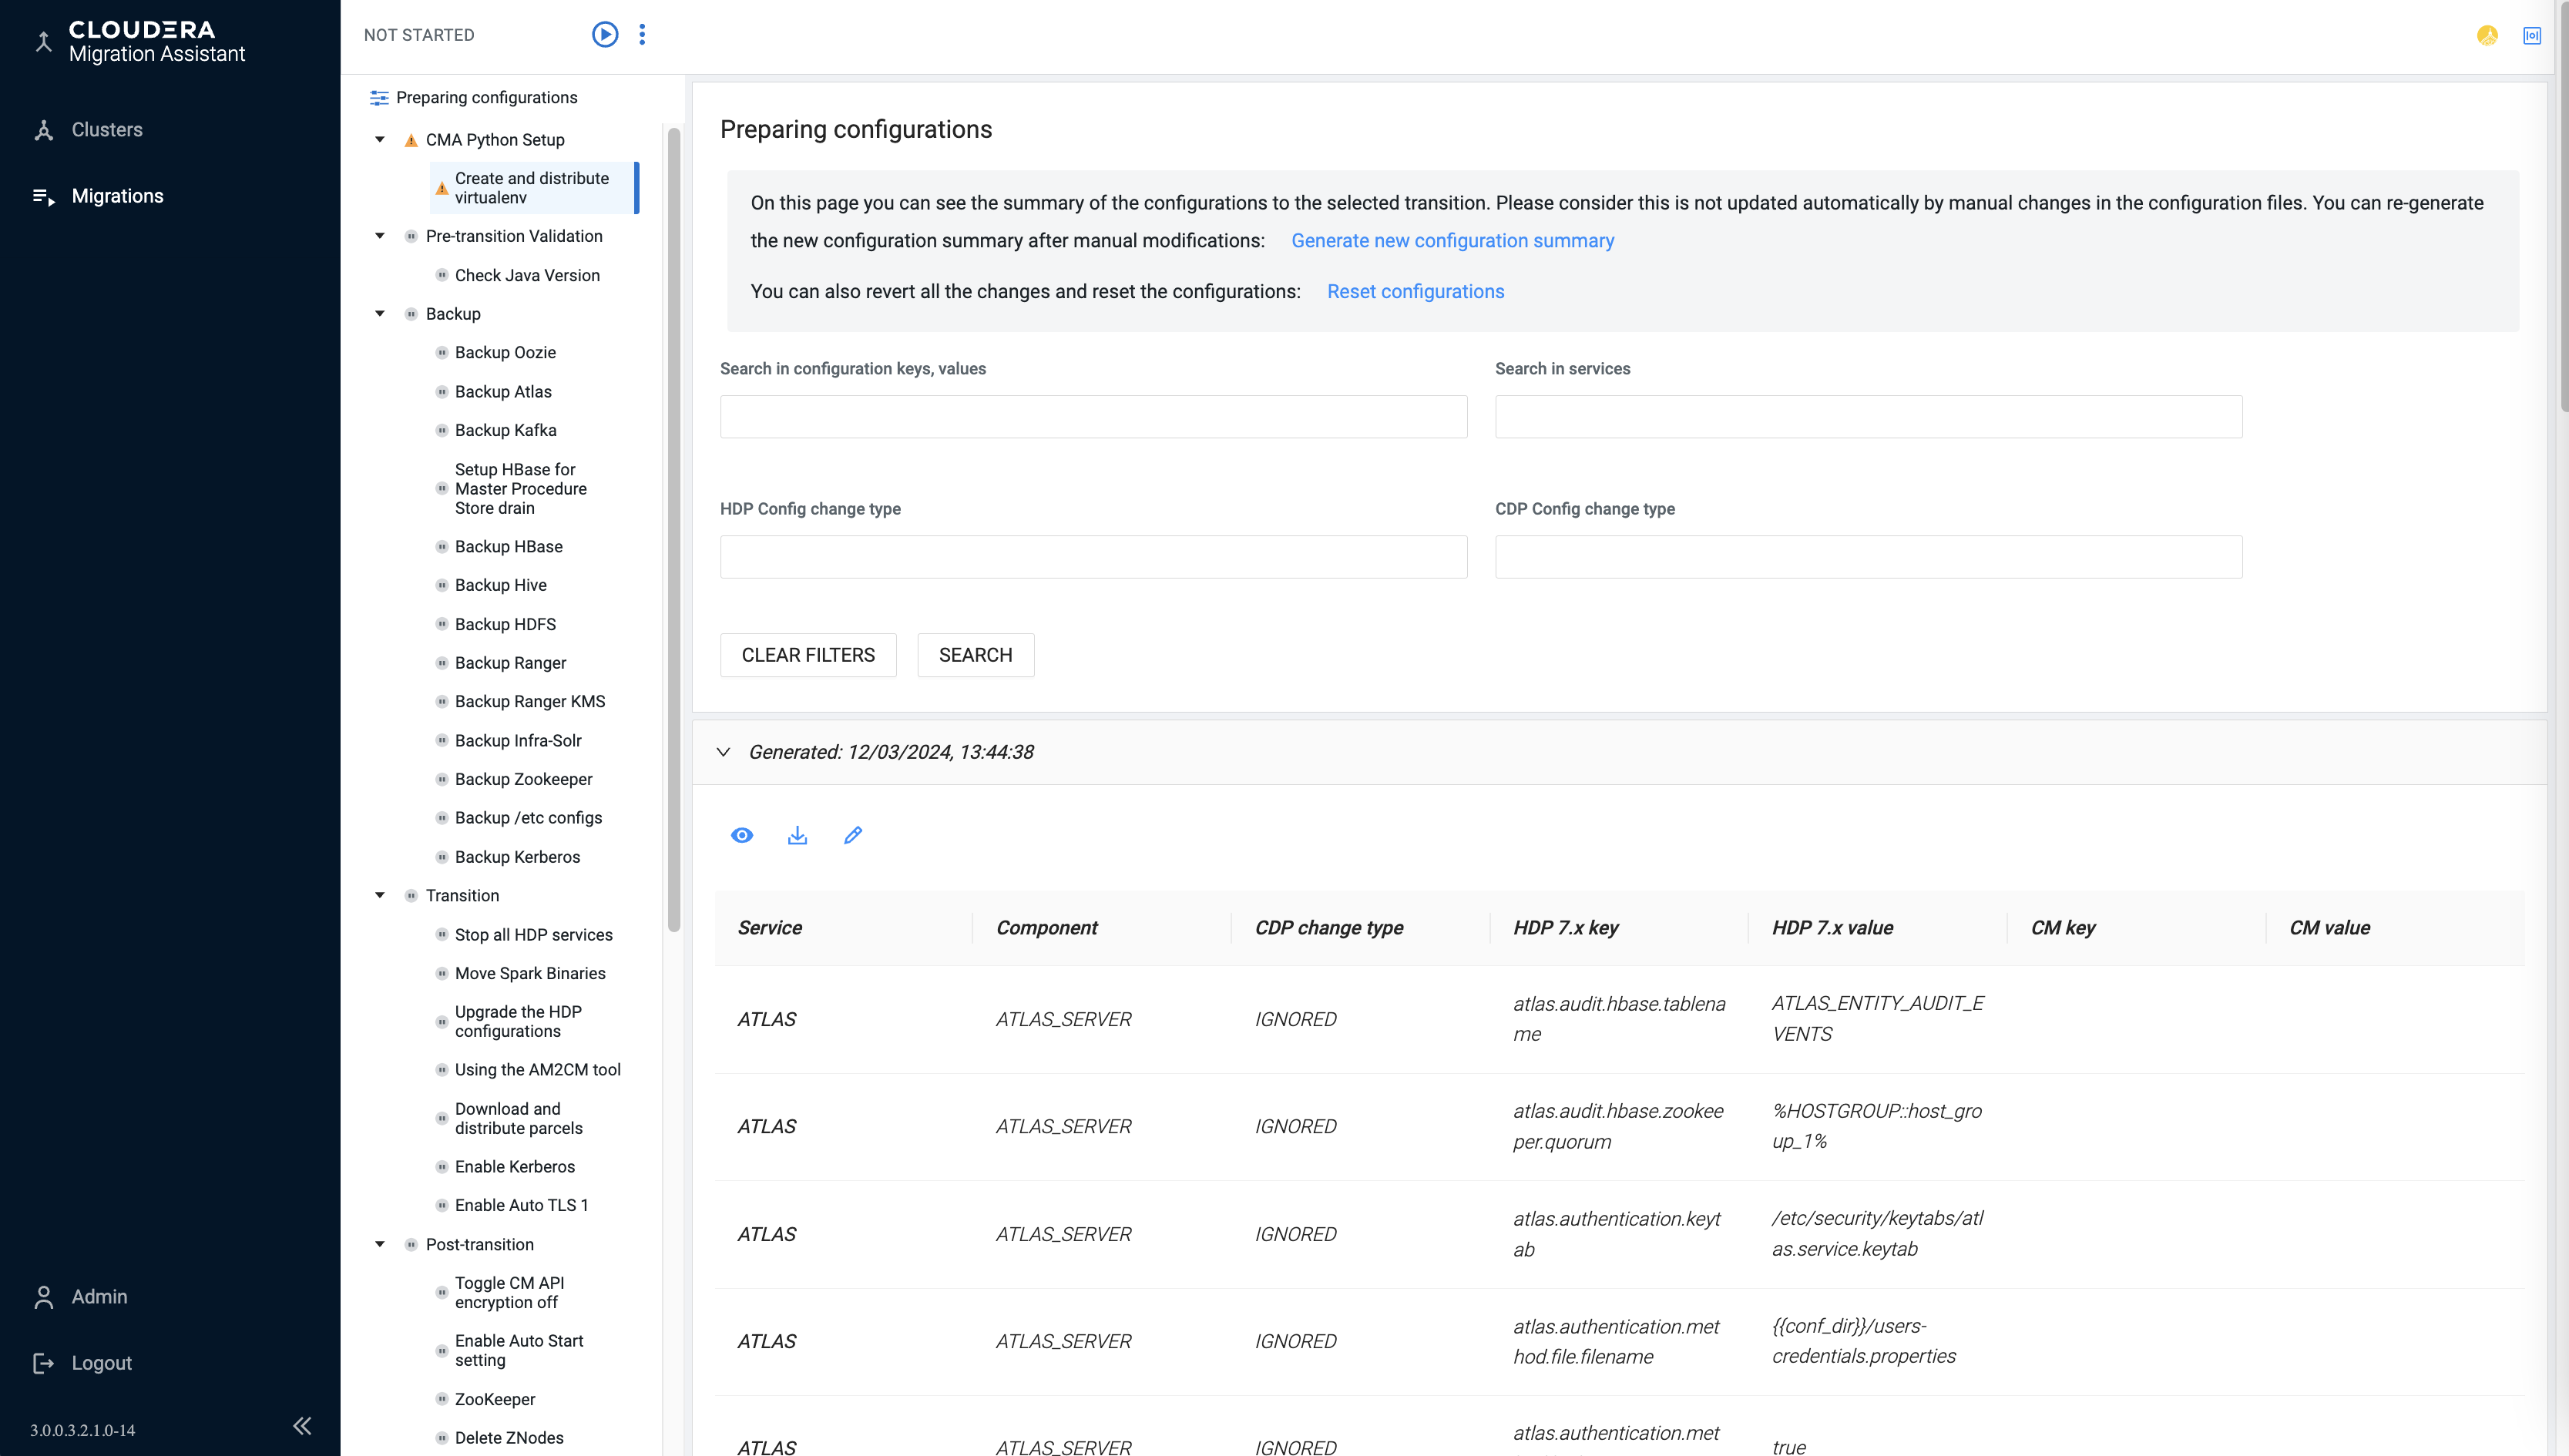Click the download configuration icon
This screenshot has height=1456, width=2569.
tap(797, 835)
